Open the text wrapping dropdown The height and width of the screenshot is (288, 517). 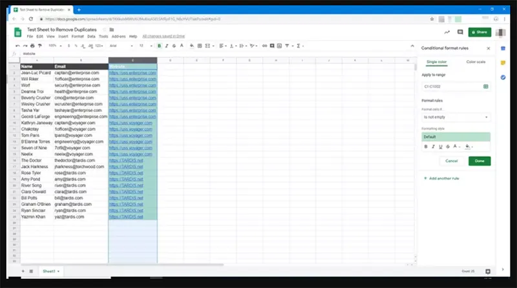click(x=243, y=46)
